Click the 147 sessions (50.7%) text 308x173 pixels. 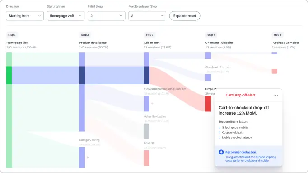[x=93, y=47]
